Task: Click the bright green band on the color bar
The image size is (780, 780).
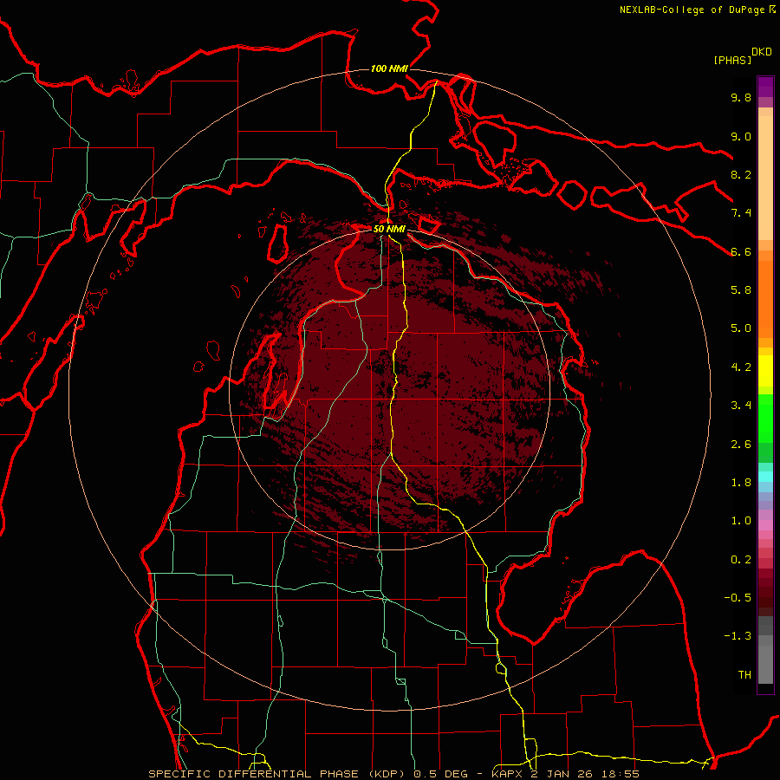Action: 765,418
